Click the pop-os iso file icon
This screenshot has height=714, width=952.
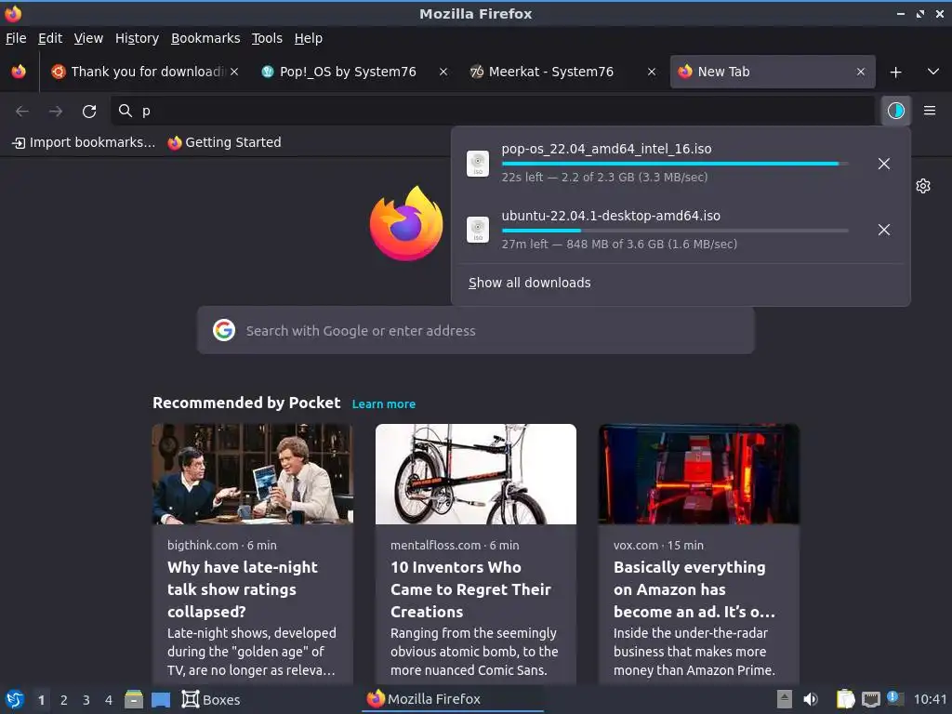coord(478,164)
